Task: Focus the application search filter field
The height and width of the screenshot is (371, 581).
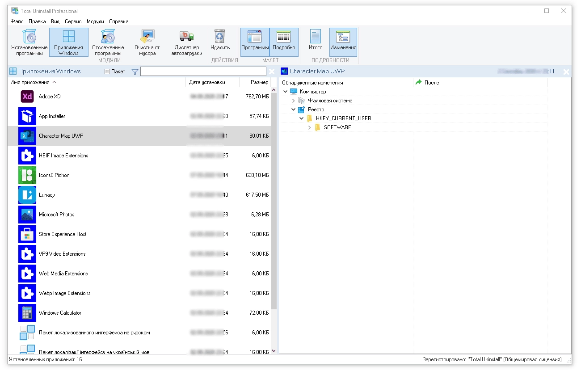Action: [203, 72]
